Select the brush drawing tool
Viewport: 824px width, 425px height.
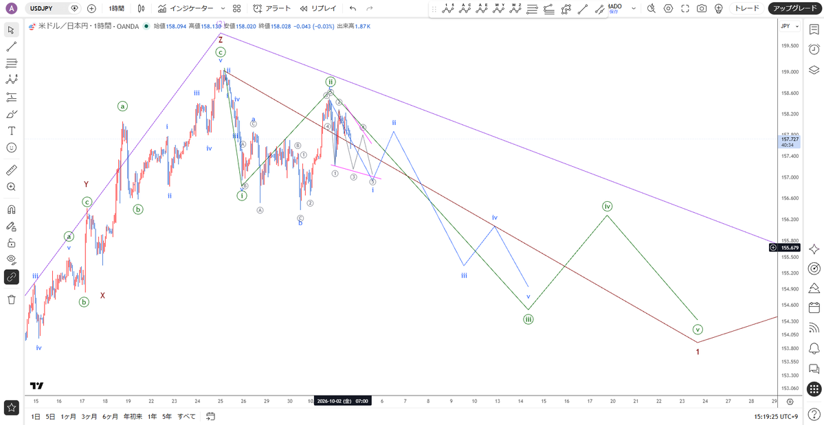click(x=12, y=115)
